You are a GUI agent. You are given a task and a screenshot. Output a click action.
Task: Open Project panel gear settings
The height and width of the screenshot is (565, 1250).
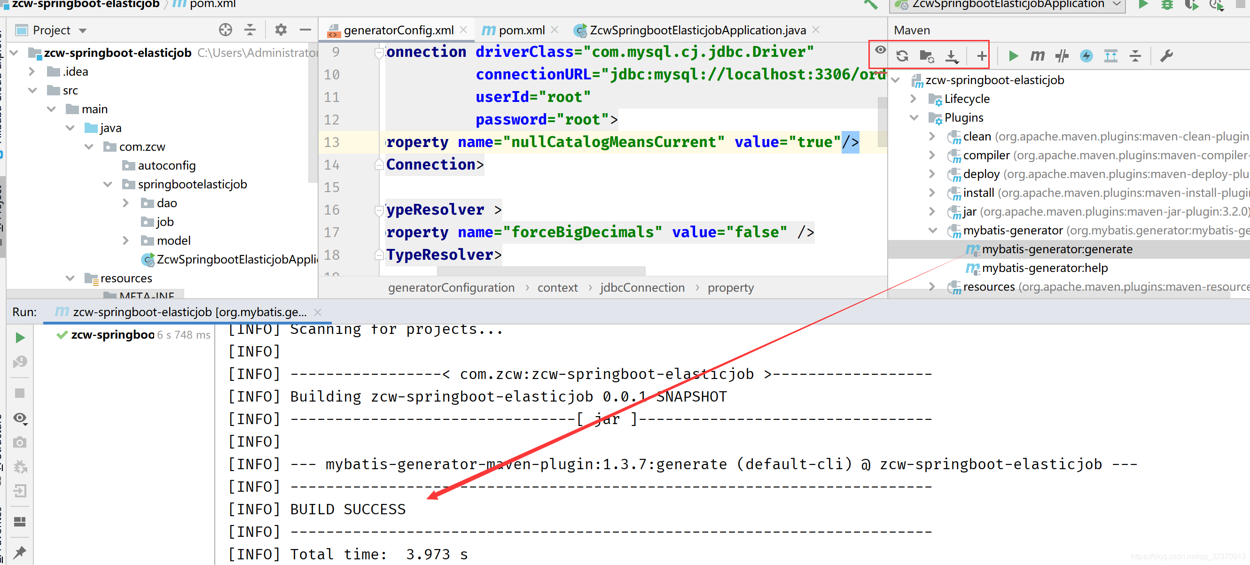281,30
